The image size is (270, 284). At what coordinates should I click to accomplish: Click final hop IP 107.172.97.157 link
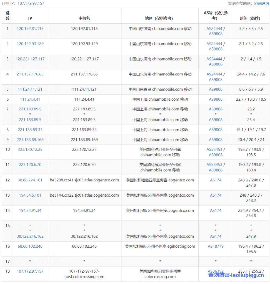point(30,271)
